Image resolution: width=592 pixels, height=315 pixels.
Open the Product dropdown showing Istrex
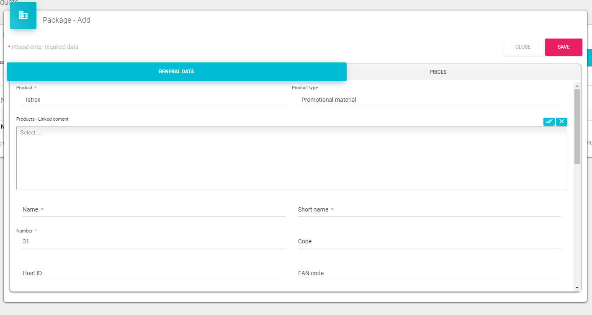pos(154,100)
